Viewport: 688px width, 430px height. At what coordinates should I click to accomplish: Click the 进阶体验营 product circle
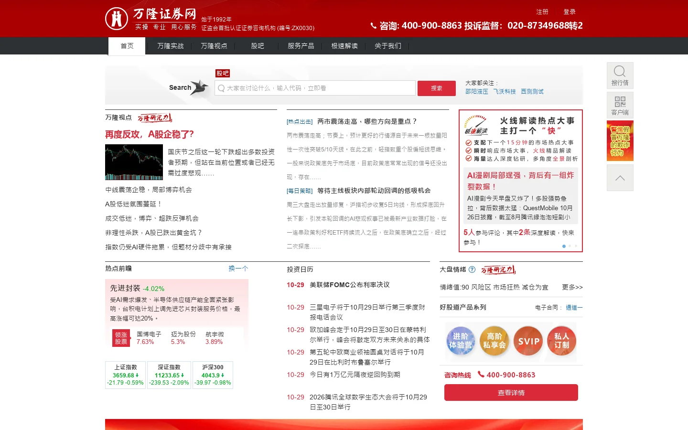pyautogui.click(x=461, y=341)
